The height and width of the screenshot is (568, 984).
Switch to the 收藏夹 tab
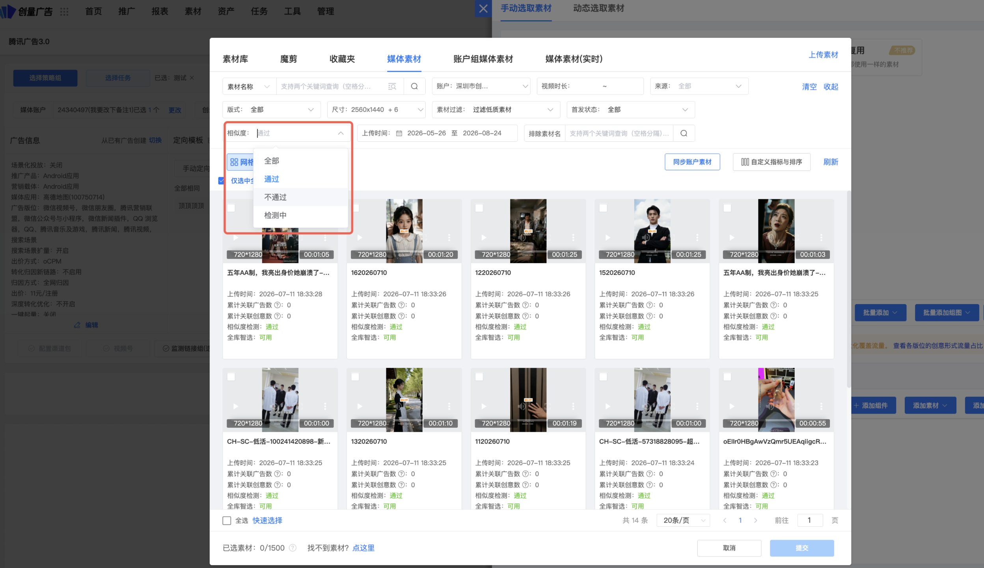pos(342,59)
